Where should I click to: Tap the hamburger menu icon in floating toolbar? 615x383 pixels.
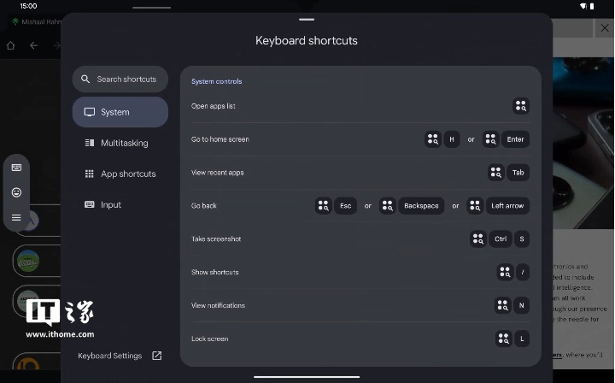click(x=16, y=218)
